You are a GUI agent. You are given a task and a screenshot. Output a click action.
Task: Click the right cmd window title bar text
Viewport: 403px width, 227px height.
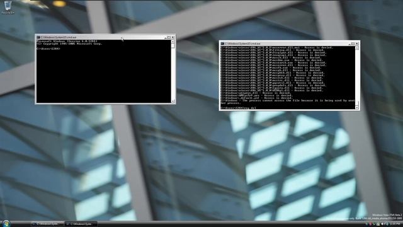[242, 44]
